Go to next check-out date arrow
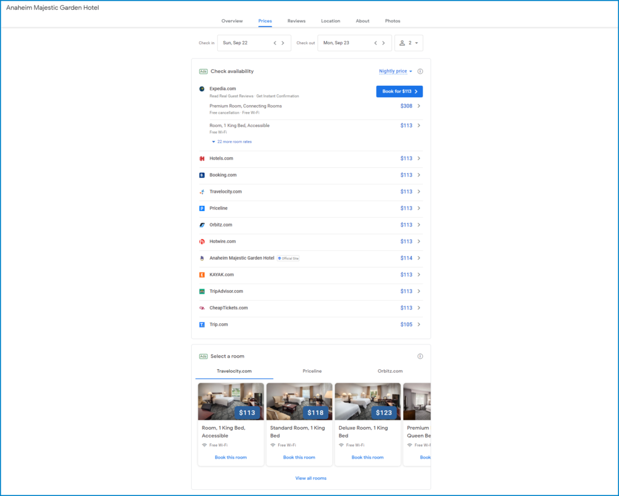Screen dimensions: 619x496 click(383, 43)
